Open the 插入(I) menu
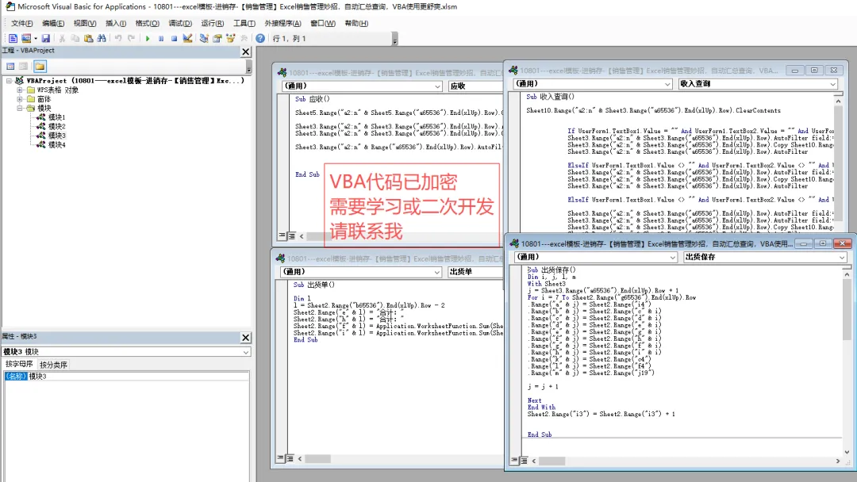Screen dimensions: 857x482 pos(116,23)
